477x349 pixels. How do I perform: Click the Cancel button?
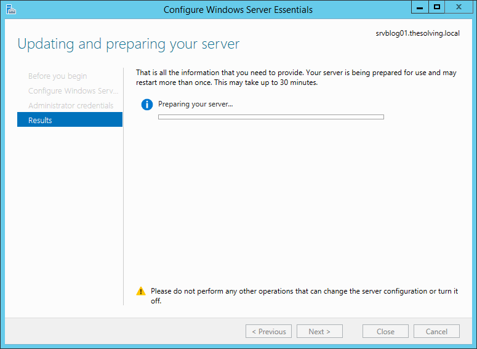[436, 331]
